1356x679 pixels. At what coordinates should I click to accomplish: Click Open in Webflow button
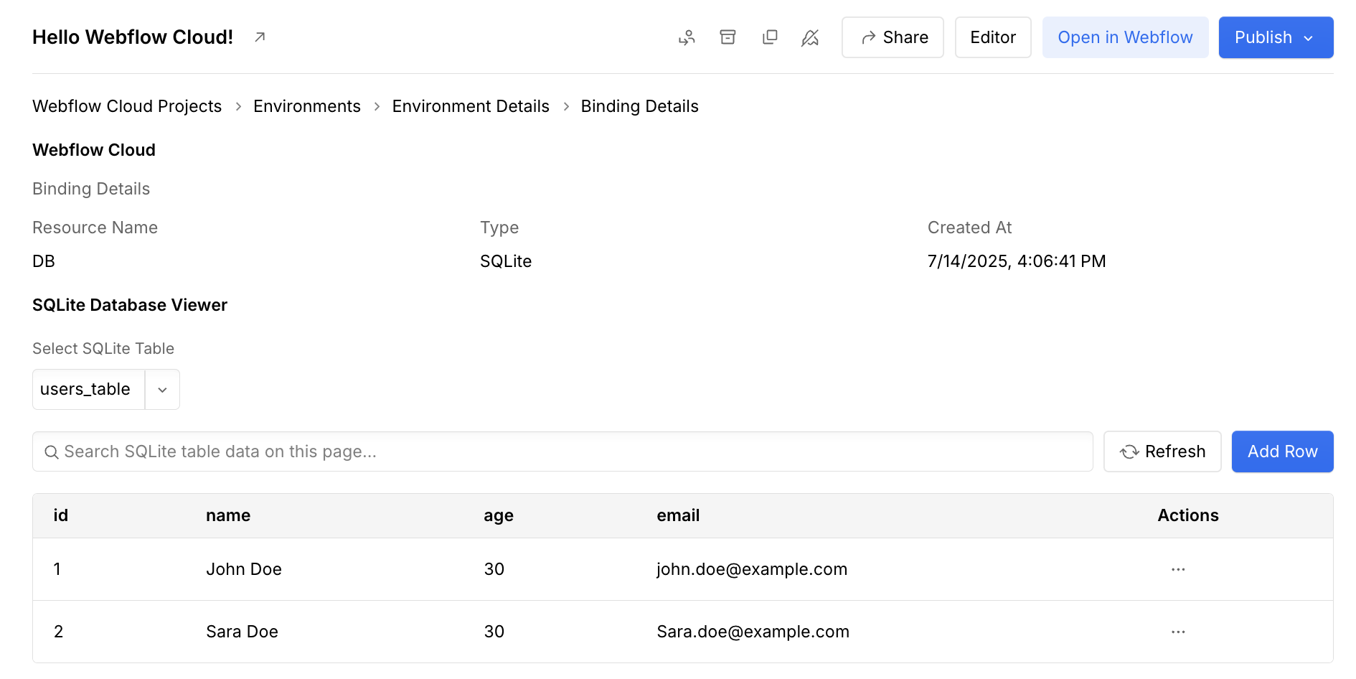(1125, 37)
